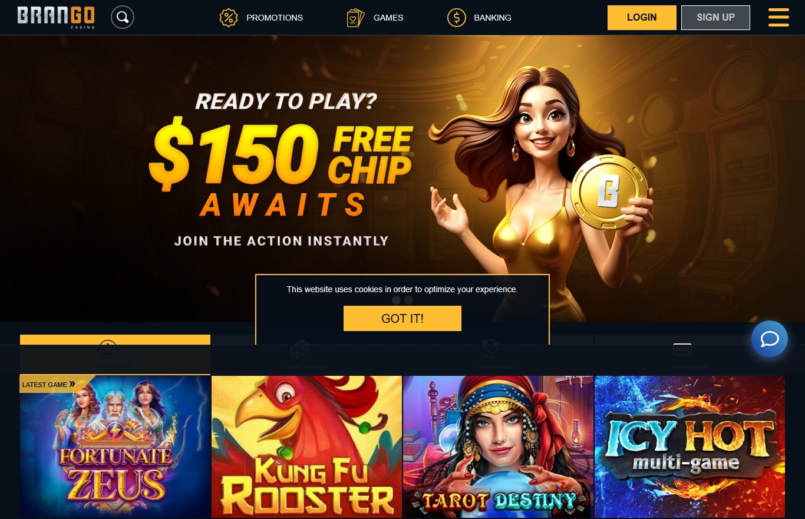Open the Fortunate Zeus game thumbnail

115,447
